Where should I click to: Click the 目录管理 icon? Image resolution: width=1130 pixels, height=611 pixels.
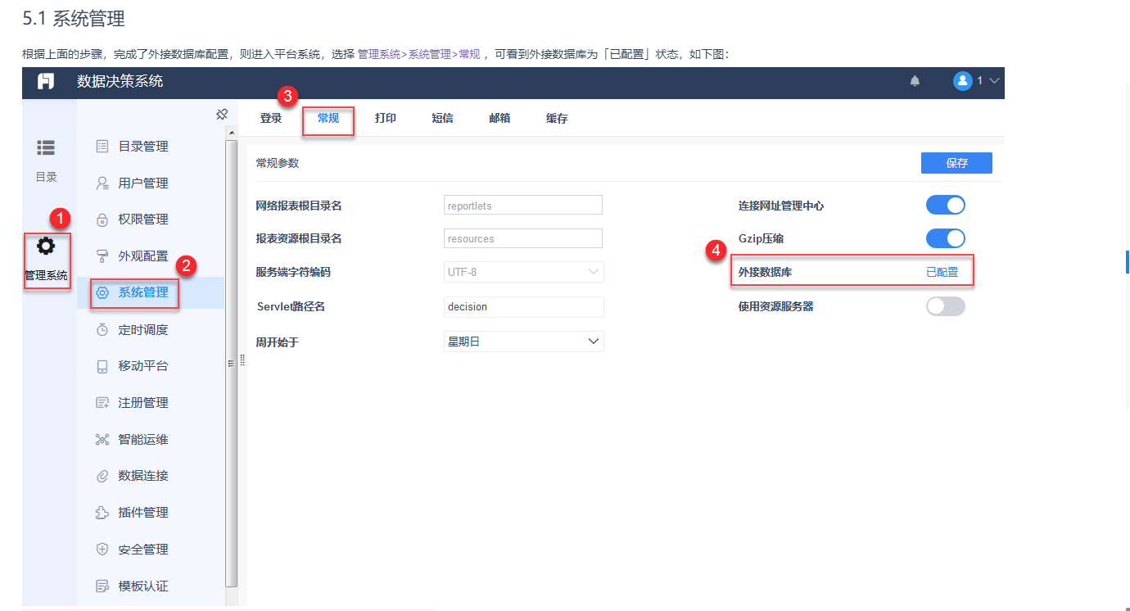tap(102, 147)
